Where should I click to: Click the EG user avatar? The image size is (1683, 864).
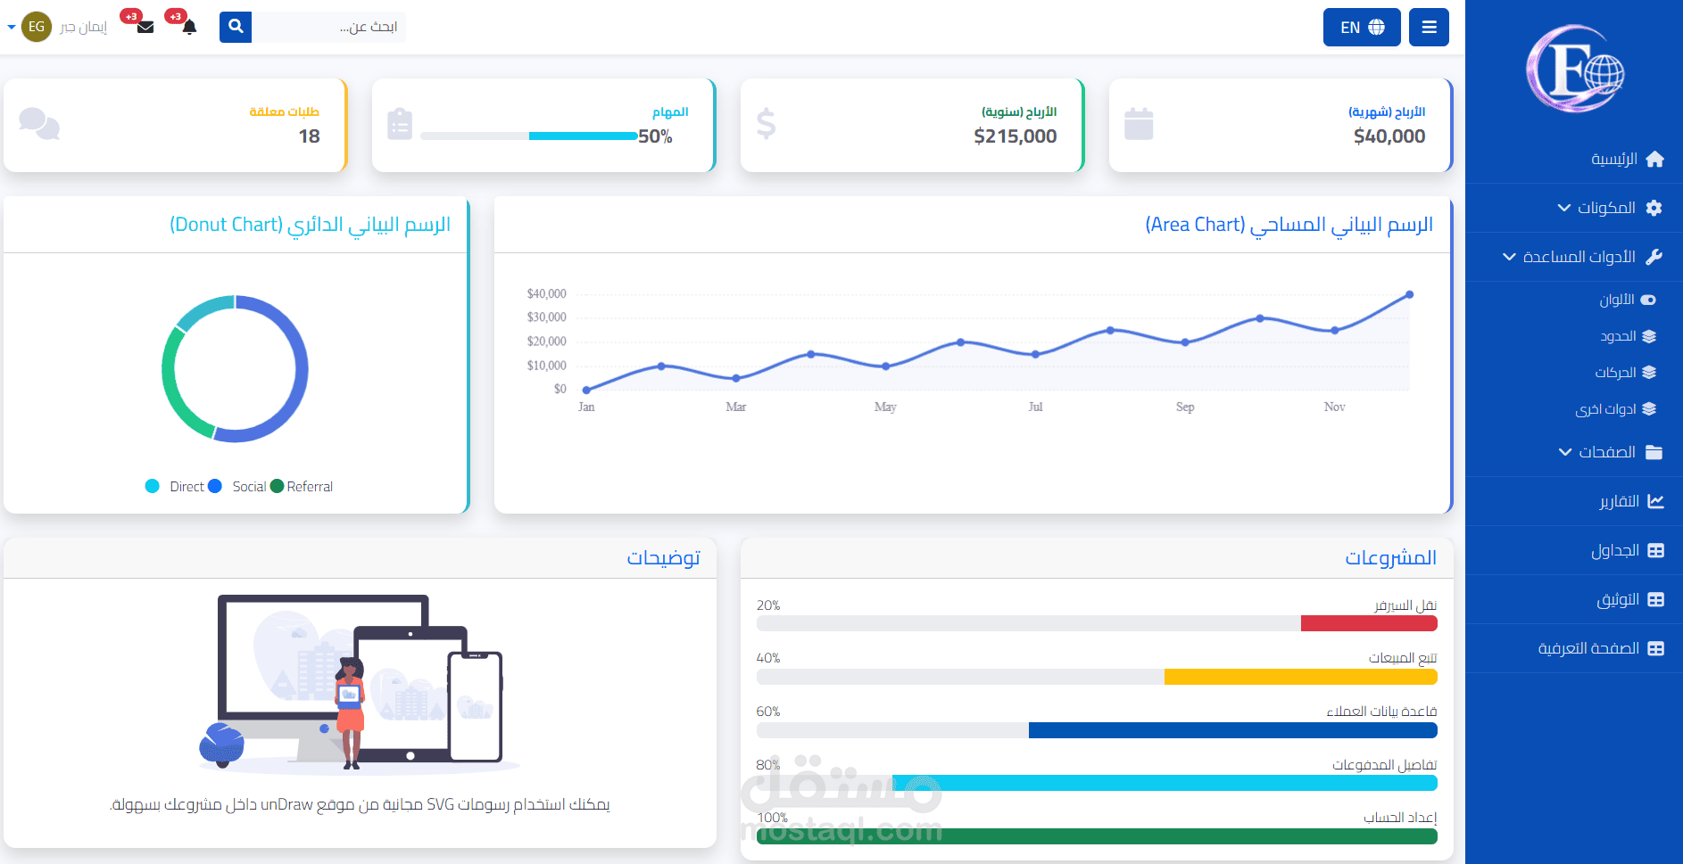point(37,27)
